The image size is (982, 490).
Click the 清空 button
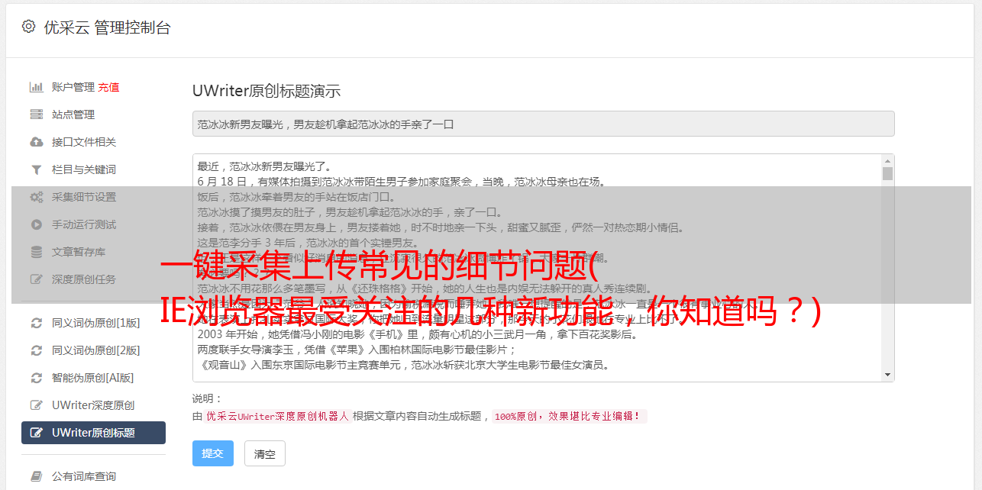point(265,453)
